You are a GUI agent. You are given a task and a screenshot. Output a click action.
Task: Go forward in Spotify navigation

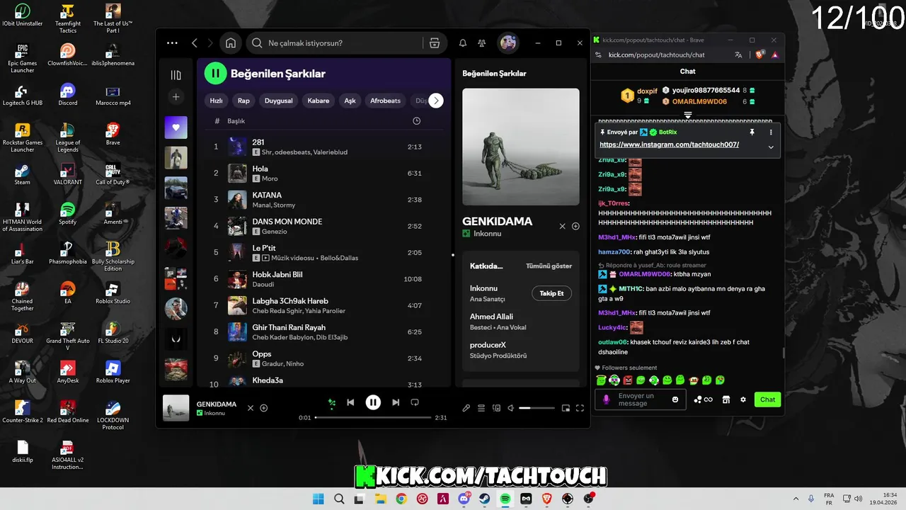coord(210,43)
